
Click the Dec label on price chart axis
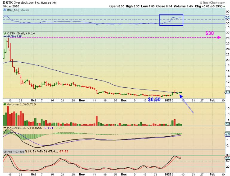pos(124,100)
